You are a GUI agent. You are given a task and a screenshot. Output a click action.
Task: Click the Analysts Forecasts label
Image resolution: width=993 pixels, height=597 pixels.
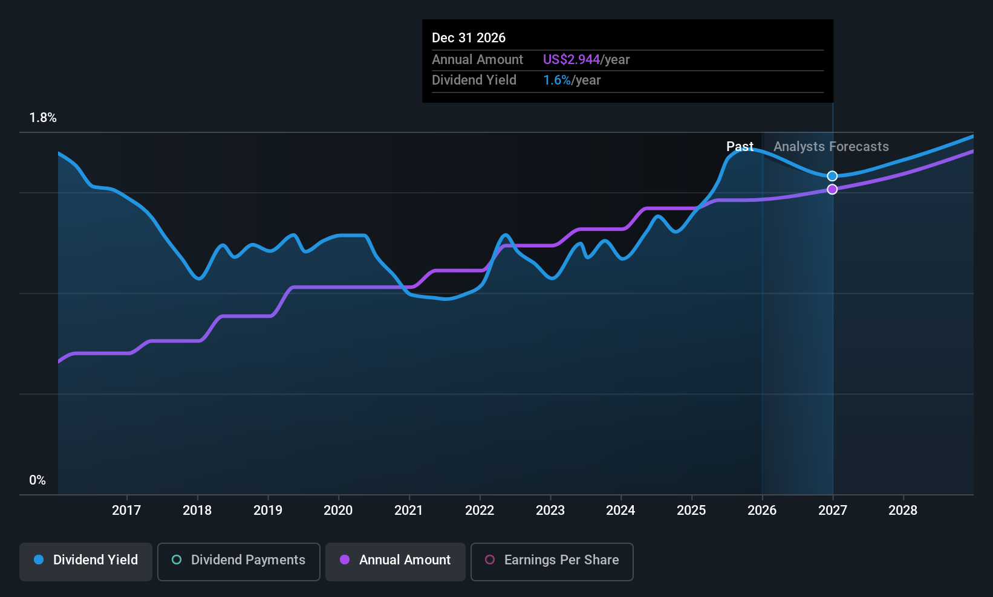click(831, 147)
